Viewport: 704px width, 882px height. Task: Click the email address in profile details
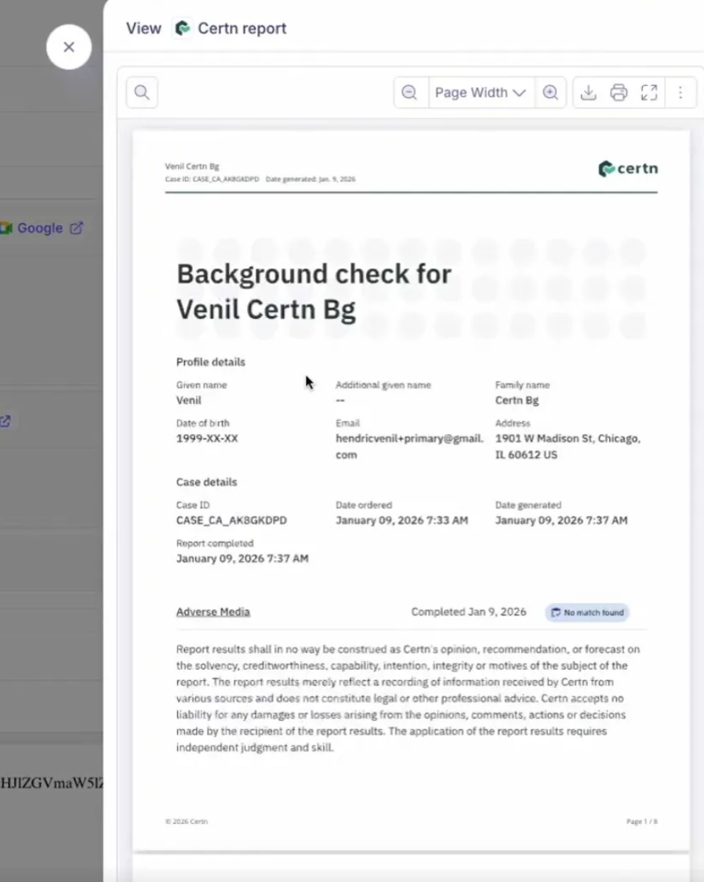409,446
